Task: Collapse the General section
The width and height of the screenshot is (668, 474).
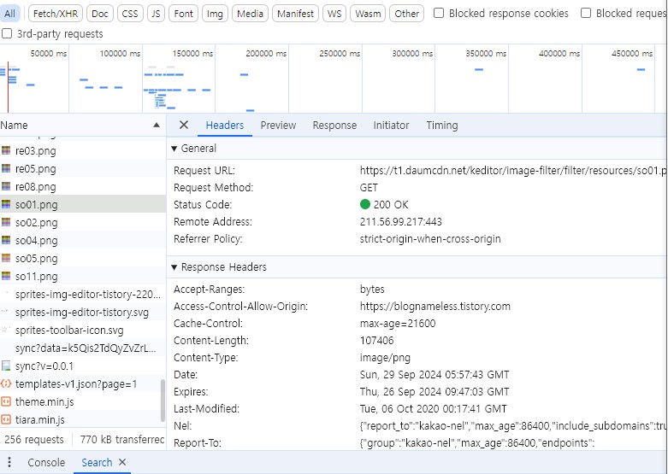Action: [174, 149]
